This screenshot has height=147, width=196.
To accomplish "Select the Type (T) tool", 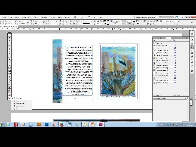I will (10, 49).
